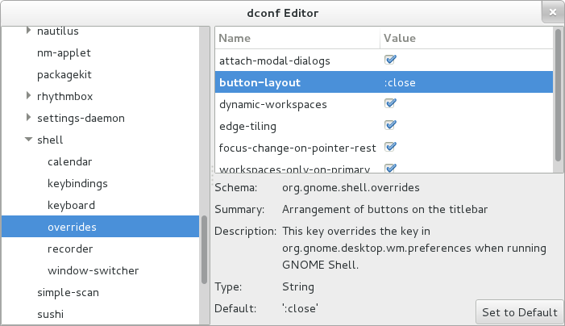Screen dimensions: 565x326
Task: Select the recorder tree item
Action: coord(70,249)
